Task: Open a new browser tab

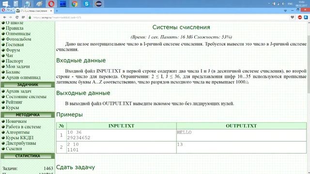Action: pyautogui.click(x=57, y=11)
